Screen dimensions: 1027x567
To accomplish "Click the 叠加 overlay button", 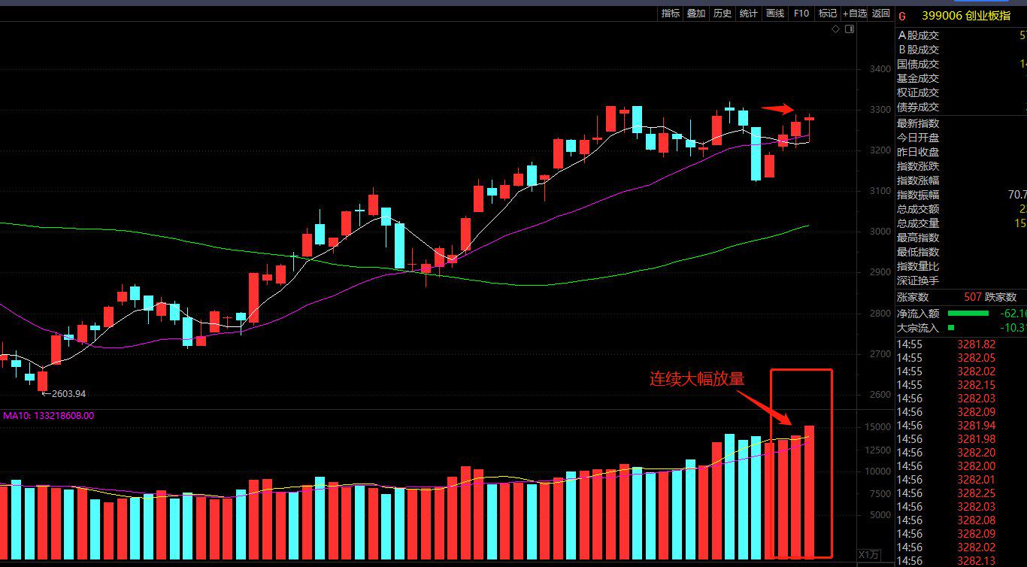I will 696,14.
